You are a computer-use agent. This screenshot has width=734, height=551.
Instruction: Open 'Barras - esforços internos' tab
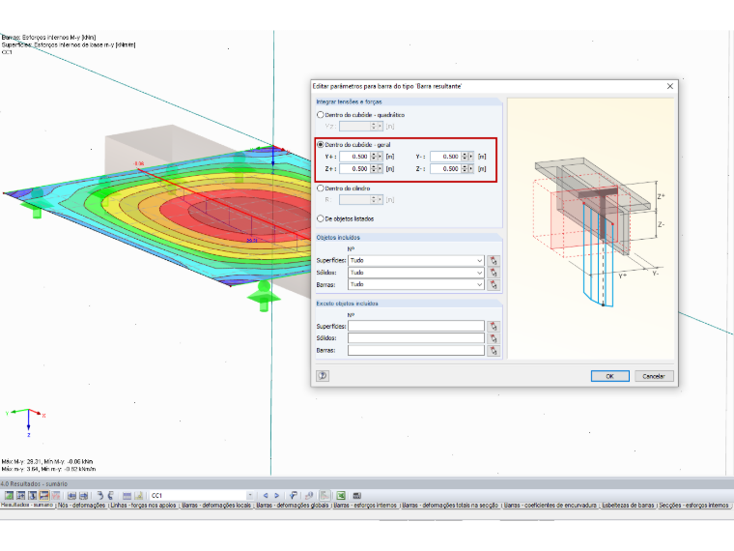pos(365,505)
